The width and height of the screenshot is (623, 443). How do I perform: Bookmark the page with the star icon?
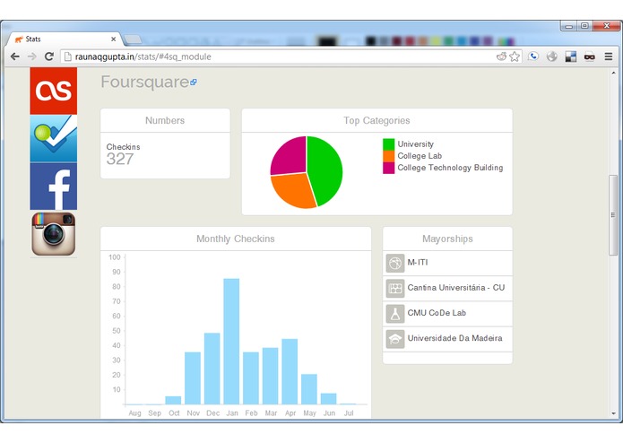point(515,56)
